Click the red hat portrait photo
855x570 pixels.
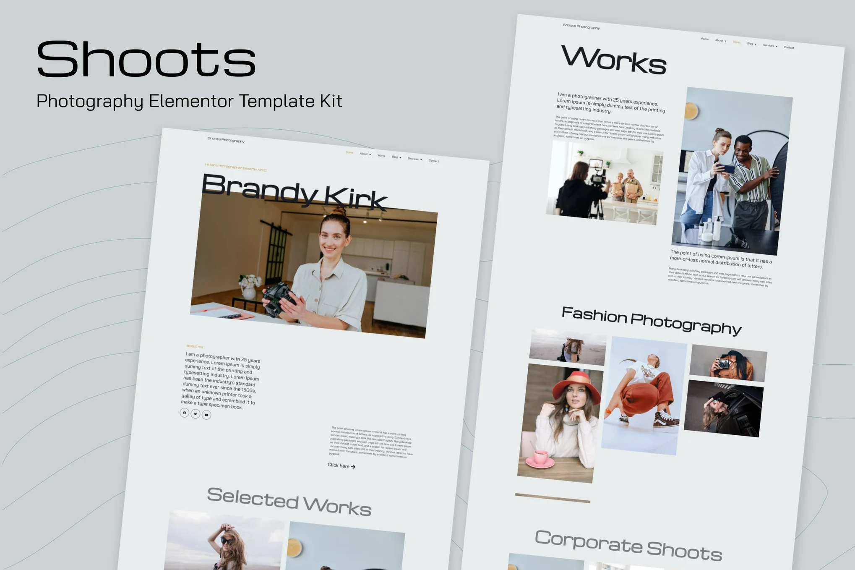(560, 420)
